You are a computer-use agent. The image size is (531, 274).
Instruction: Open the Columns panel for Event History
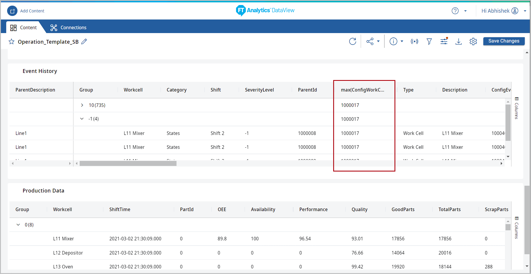coord(516,108)
